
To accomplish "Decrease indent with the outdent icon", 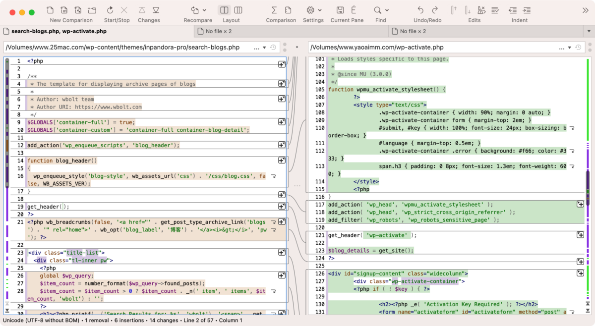I will pos(513,10).
